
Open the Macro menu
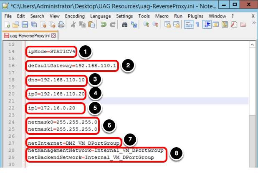tap(162, 16)
